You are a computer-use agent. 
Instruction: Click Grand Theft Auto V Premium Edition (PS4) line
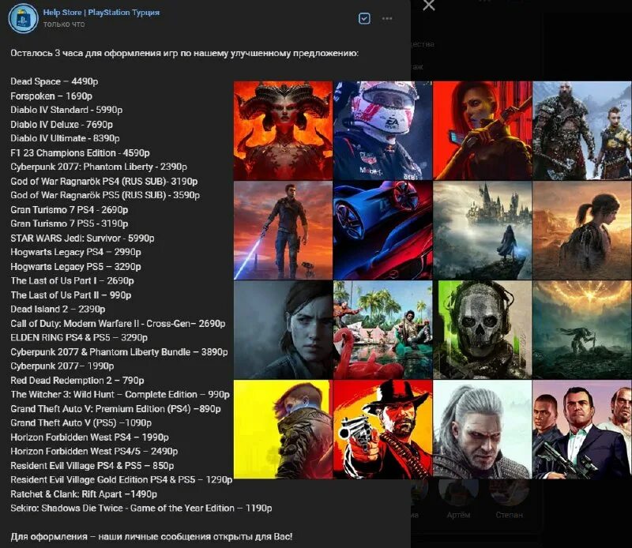coord(115,409)
